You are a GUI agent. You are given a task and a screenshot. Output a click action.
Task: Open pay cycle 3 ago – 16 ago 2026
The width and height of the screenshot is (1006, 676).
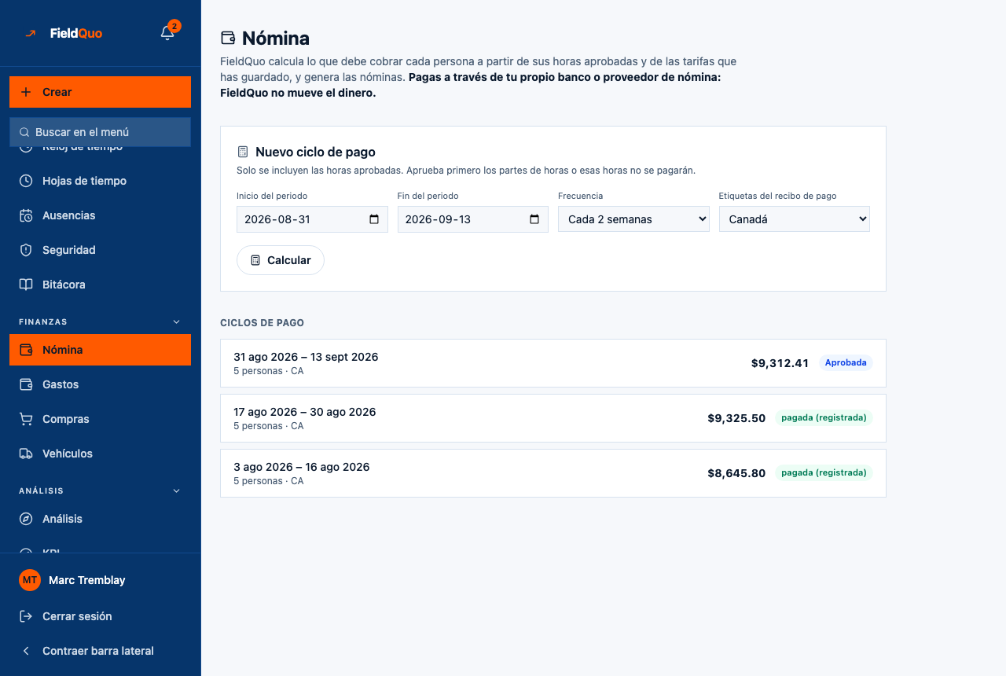[x=553, y=473]
